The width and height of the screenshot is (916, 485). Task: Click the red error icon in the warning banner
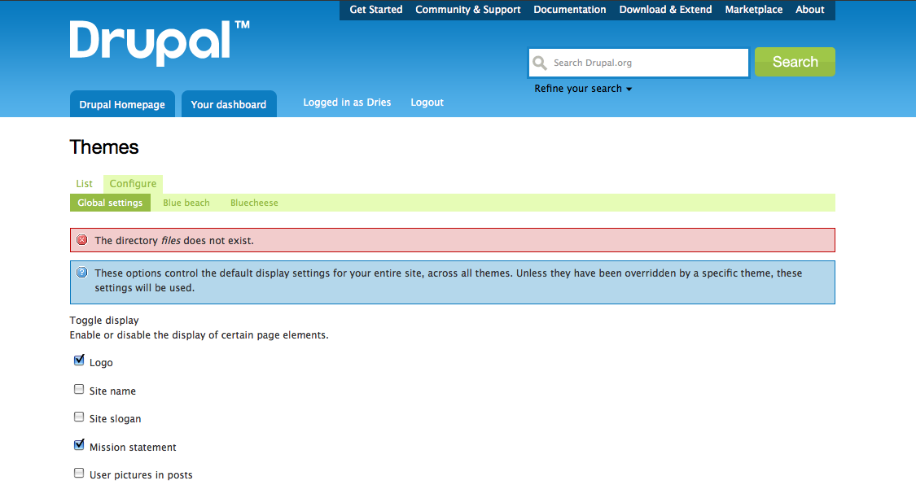(81, 239)
